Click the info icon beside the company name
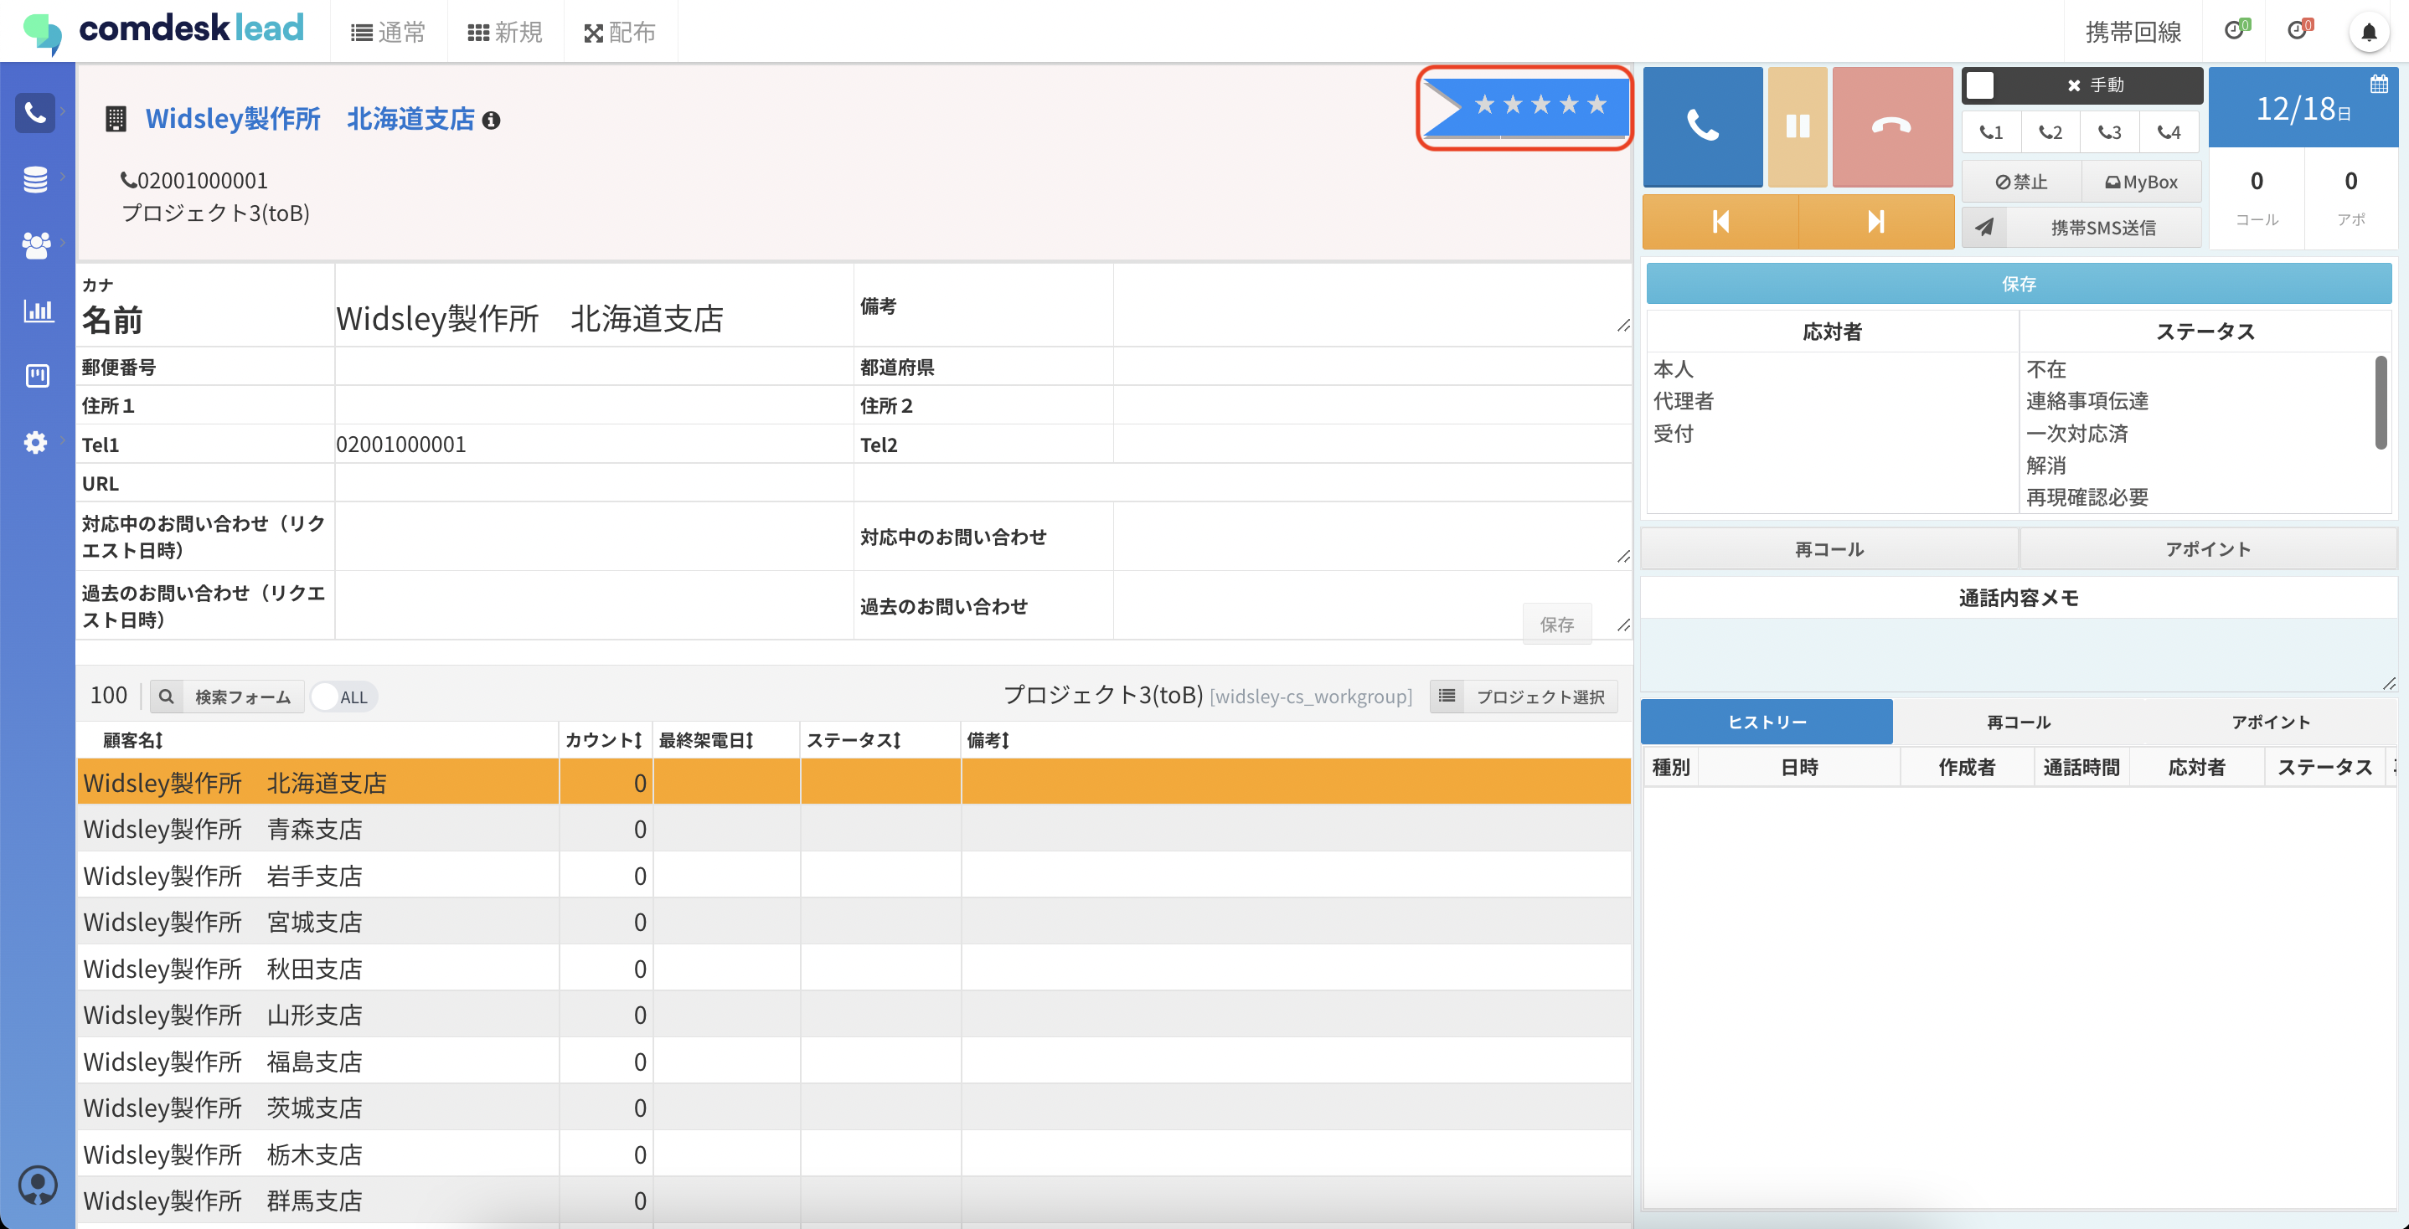This screenshot has height=1229, width=2409. [491, 121]
